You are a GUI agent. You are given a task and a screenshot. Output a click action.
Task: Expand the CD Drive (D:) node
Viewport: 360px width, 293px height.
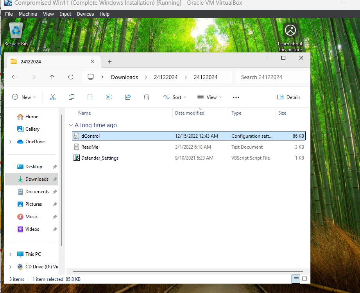click(10, 267)
